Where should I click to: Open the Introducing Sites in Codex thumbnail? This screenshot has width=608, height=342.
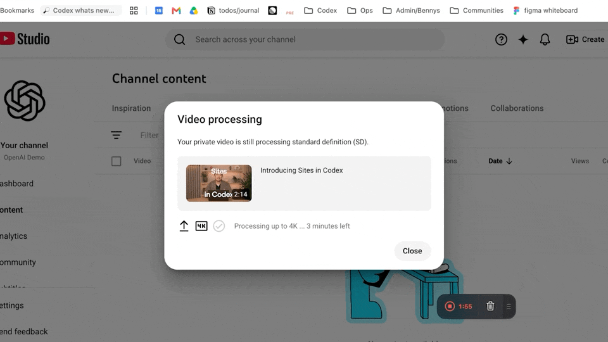tap(218, 183)
